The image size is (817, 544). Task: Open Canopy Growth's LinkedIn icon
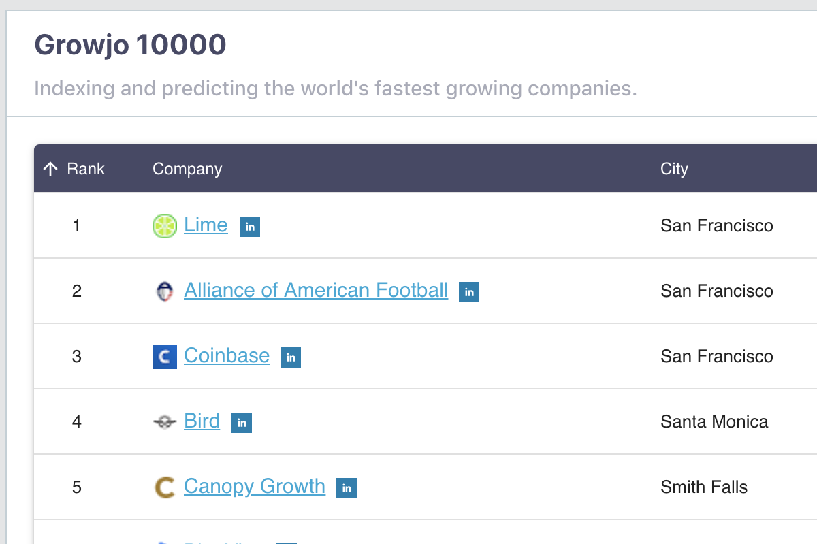pos(347,488)
